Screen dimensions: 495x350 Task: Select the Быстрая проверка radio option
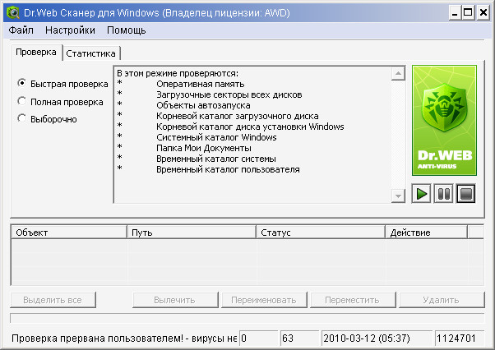[x=22, y=84]
